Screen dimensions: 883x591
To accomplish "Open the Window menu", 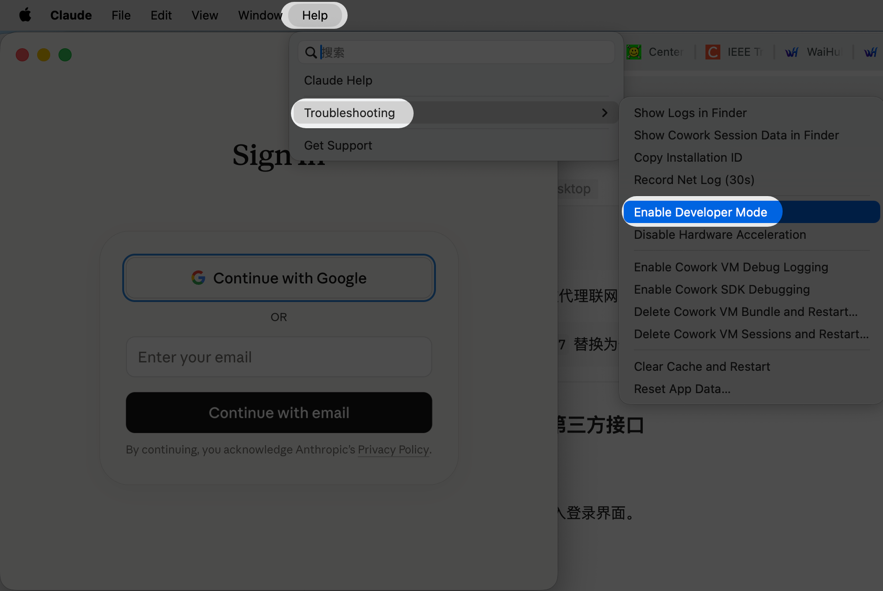I will pyautogui.click(x=260, y=15).
